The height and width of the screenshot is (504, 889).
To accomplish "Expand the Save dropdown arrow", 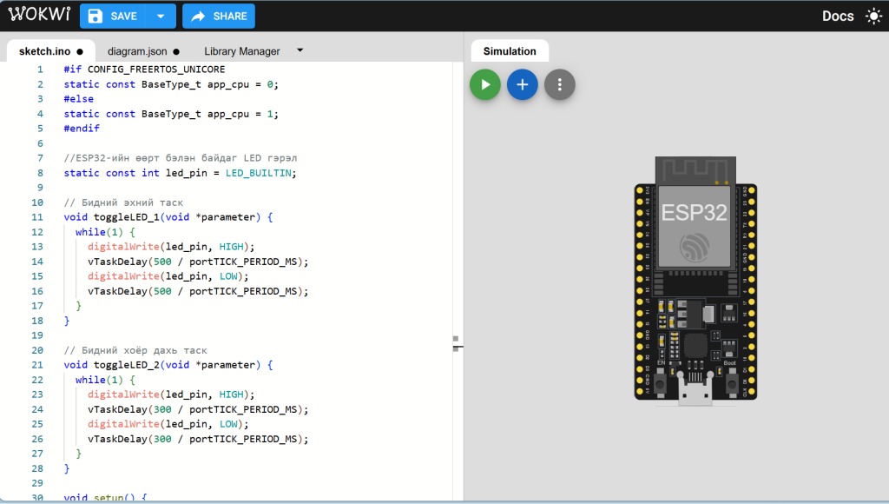I will pos(161,16).
